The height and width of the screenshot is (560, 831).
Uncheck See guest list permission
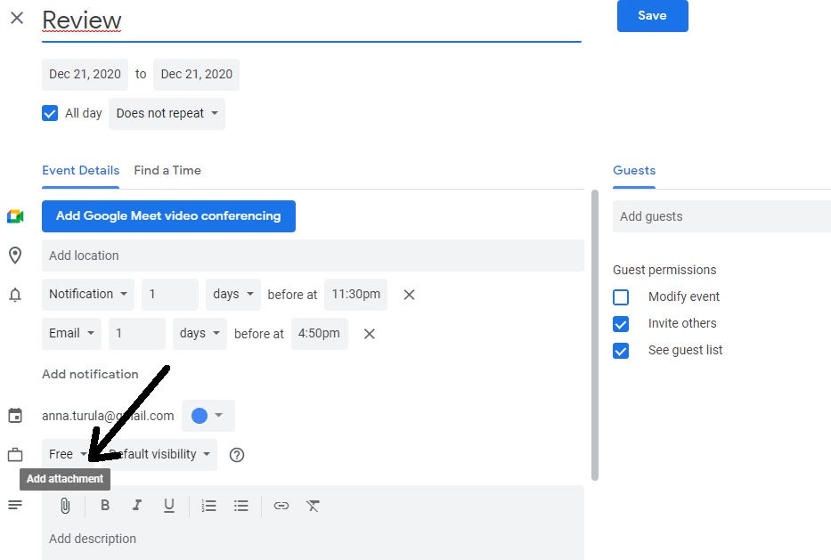tap(621, 351)
